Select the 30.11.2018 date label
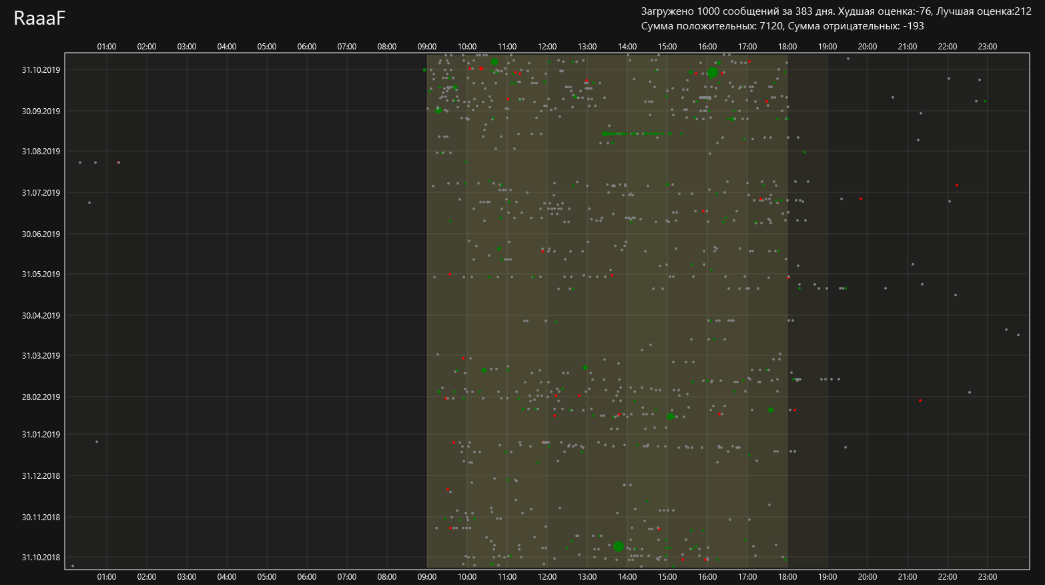The width and height of the screenshot is (1045, 585). [41, 517]
